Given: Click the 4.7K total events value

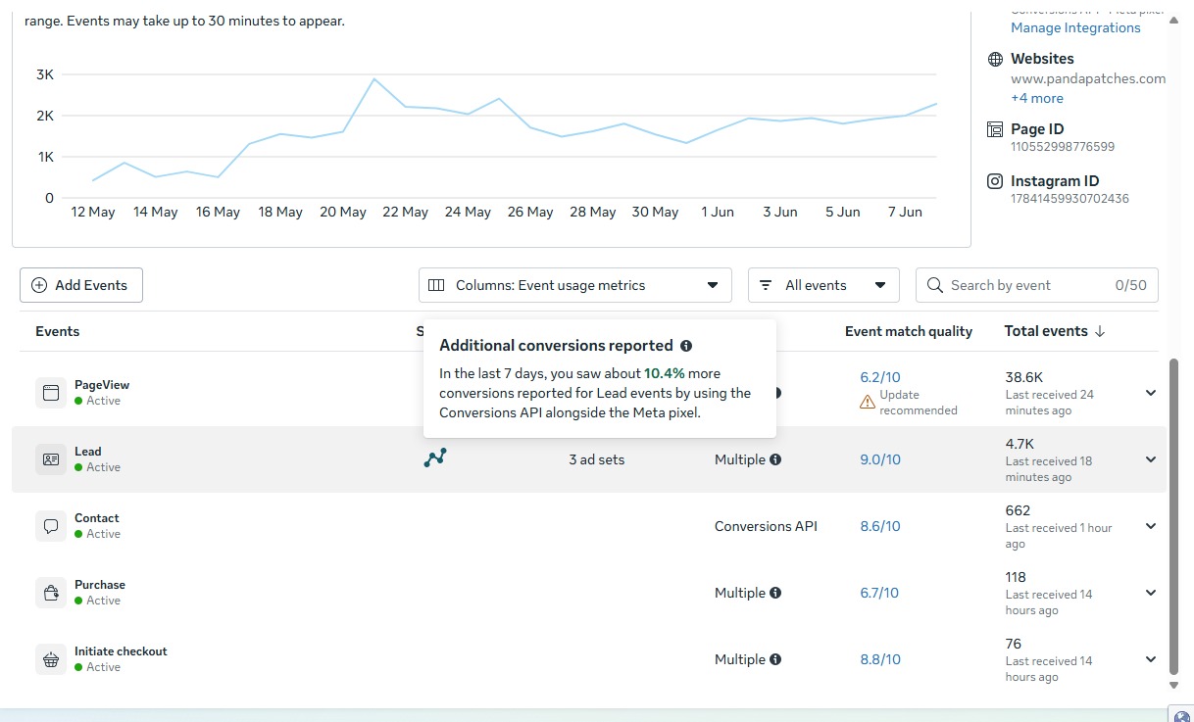Looking at the screenshot, I should coord(1020,444).
